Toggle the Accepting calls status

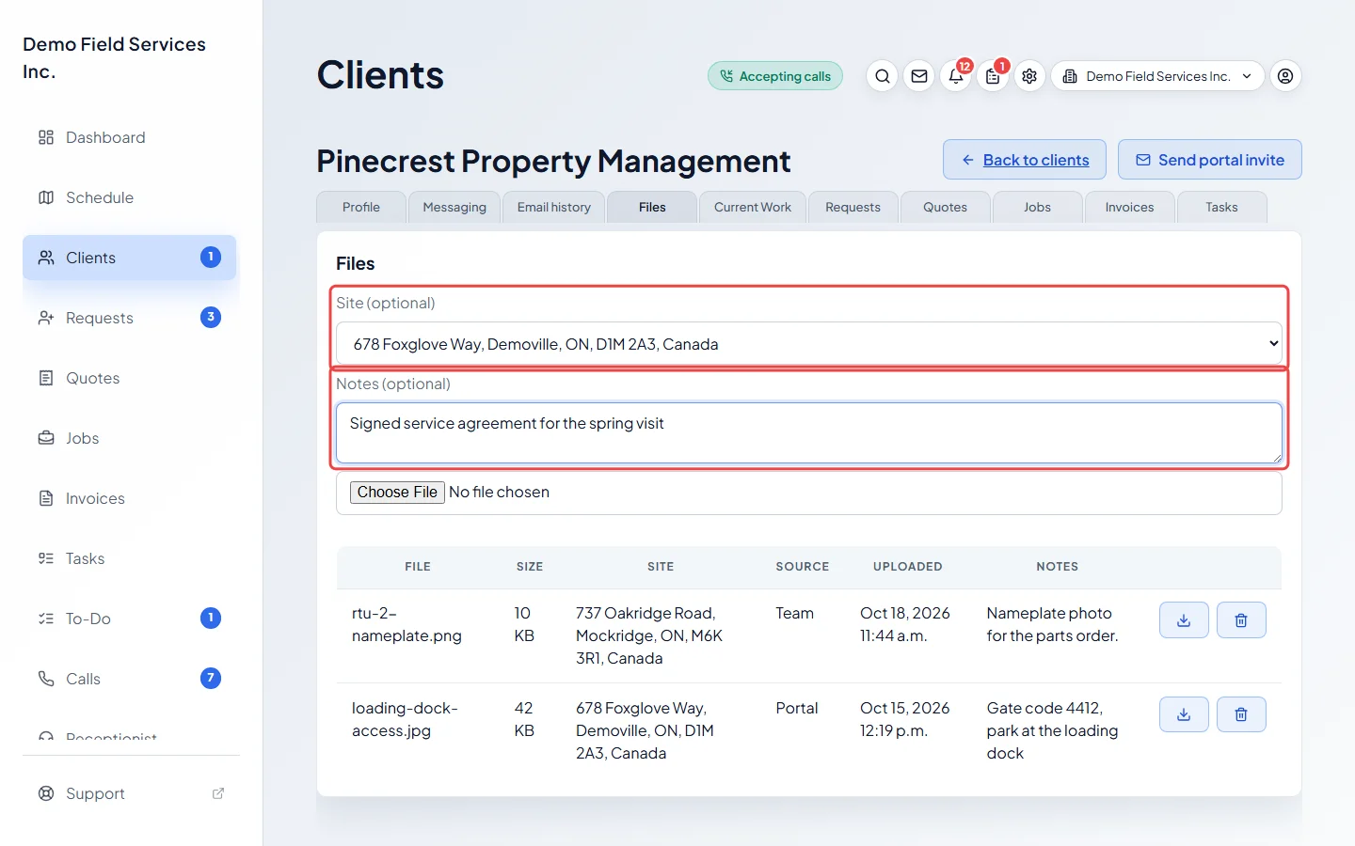point(775,76)
